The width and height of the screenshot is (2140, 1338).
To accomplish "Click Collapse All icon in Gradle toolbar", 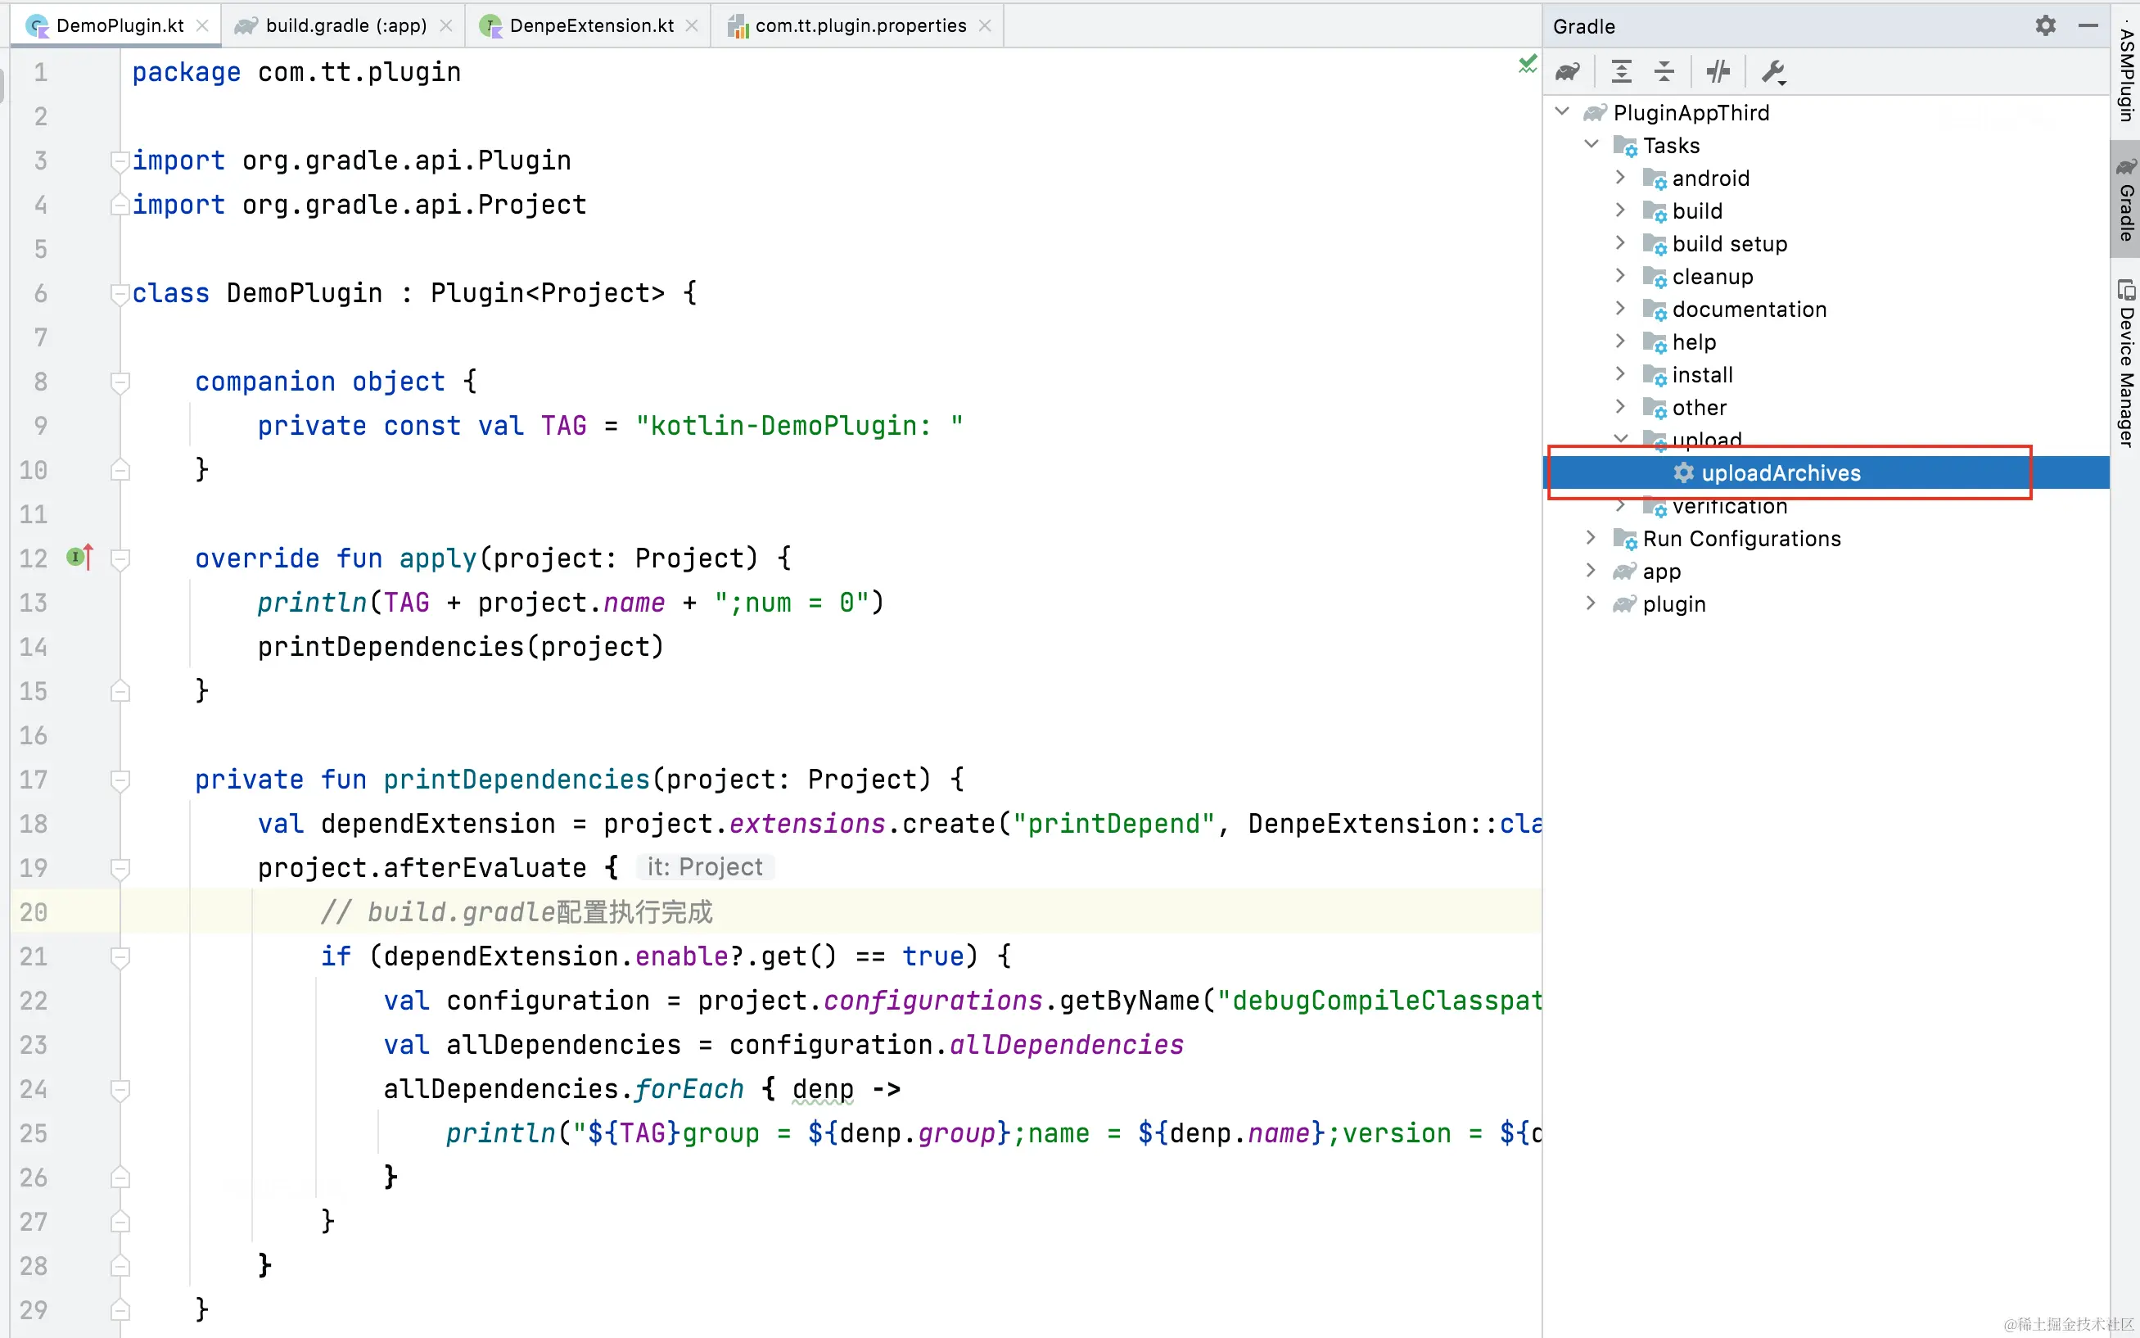I will (x=1664, y=72).
